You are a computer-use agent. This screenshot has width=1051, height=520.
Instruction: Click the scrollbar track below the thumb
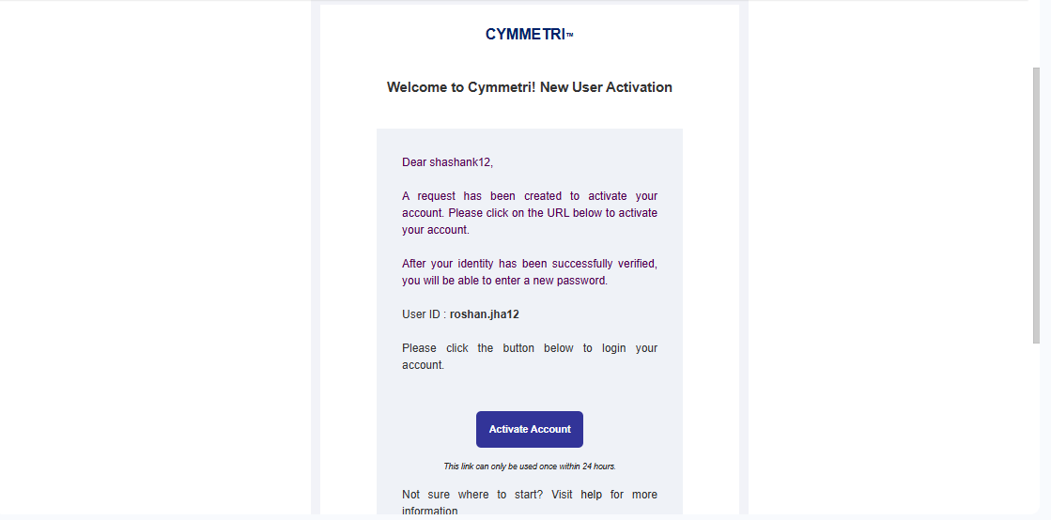tap(1036, 429)
